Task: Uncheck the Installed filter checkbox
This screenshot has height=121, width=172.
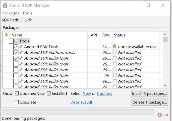Action: coord(49,93)
